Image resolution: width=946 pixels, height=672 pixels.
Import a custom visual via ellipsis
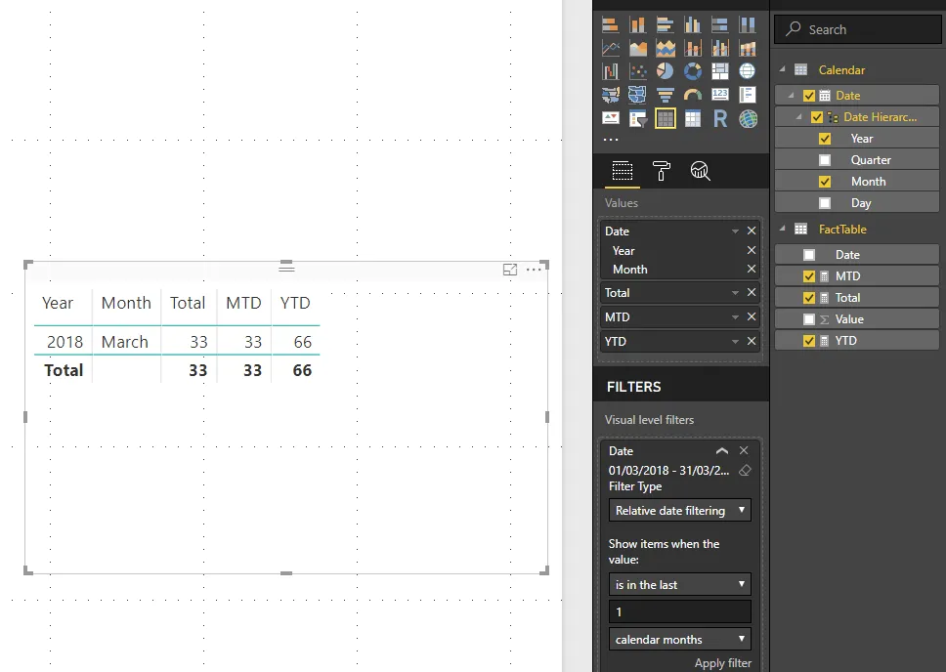click(611, 140)
